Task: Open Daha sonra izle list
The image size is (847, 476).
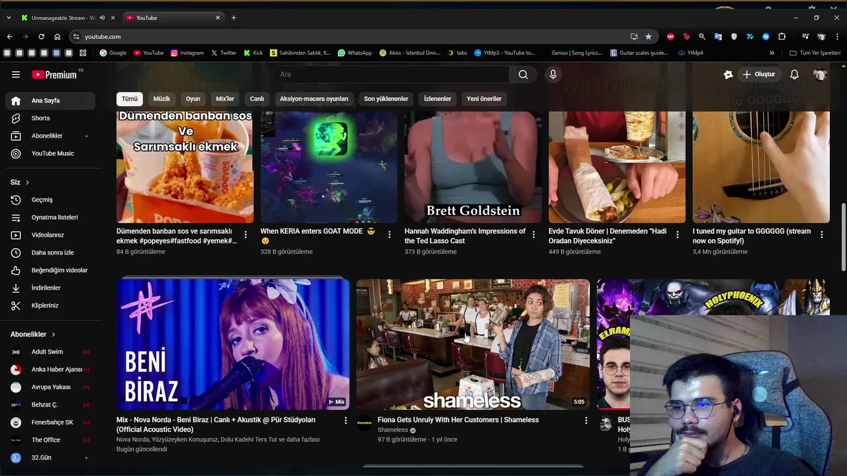Action: tap(50, 253)
